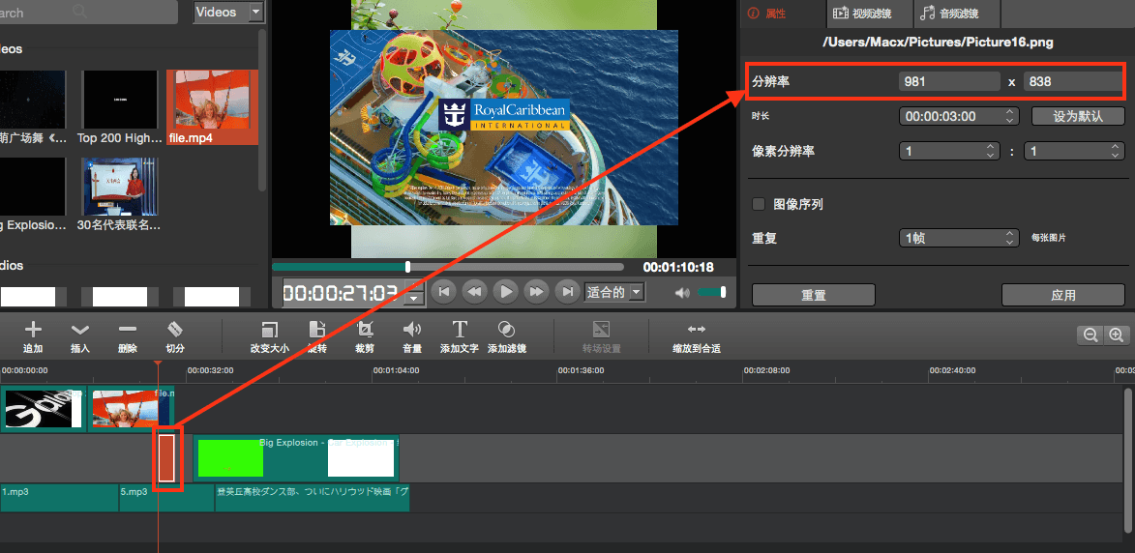Click the preview volume level slider
Viewport: 1135px width, 553px height.
coord(711,292)
